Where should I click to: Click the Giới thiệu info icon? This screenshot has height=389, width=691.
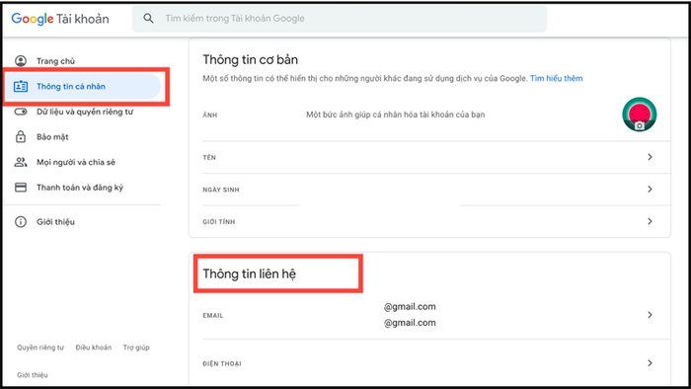(x=21, y=221)
